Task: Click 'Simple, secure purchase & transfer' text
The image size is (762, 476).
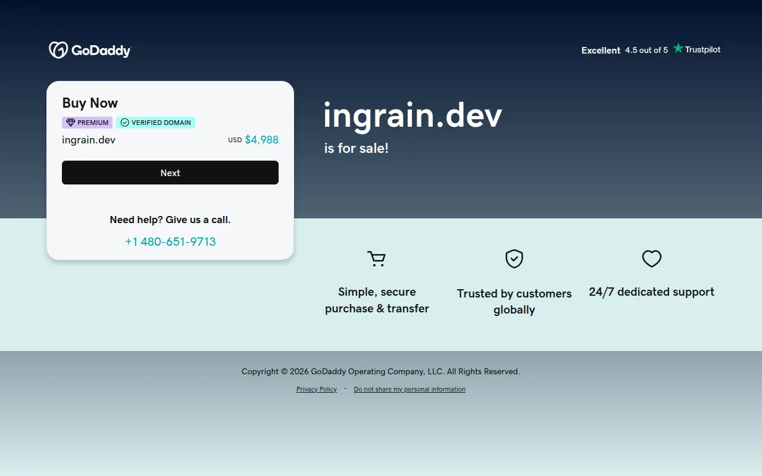Action: pyautogui.click(x=377, y=300)
